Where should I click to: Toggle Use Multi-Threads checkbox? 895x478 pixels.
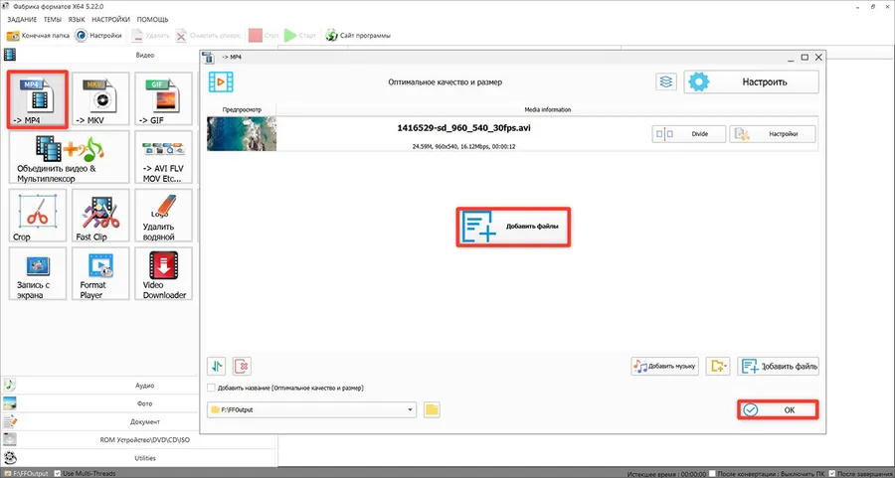point(57,473)
